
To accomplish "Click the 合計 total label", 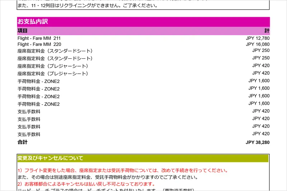I will pos(23,142).
